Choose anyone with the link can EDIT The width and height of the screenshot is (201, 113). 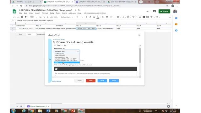(66, 59)
